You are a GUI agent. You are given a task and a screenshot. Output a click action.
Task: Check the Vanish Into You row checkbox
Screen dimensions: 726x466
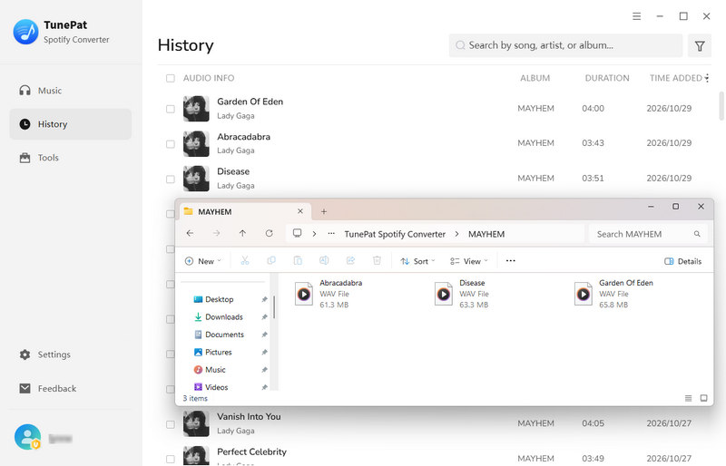click(171, 424)
